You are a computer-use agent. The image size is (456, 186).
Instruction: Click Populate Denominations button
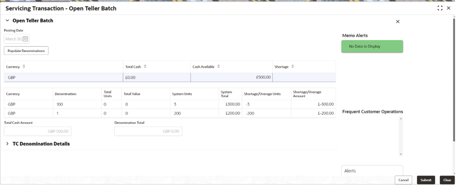26,51
